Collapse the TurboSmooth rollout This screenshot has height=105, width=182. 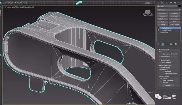164,50
